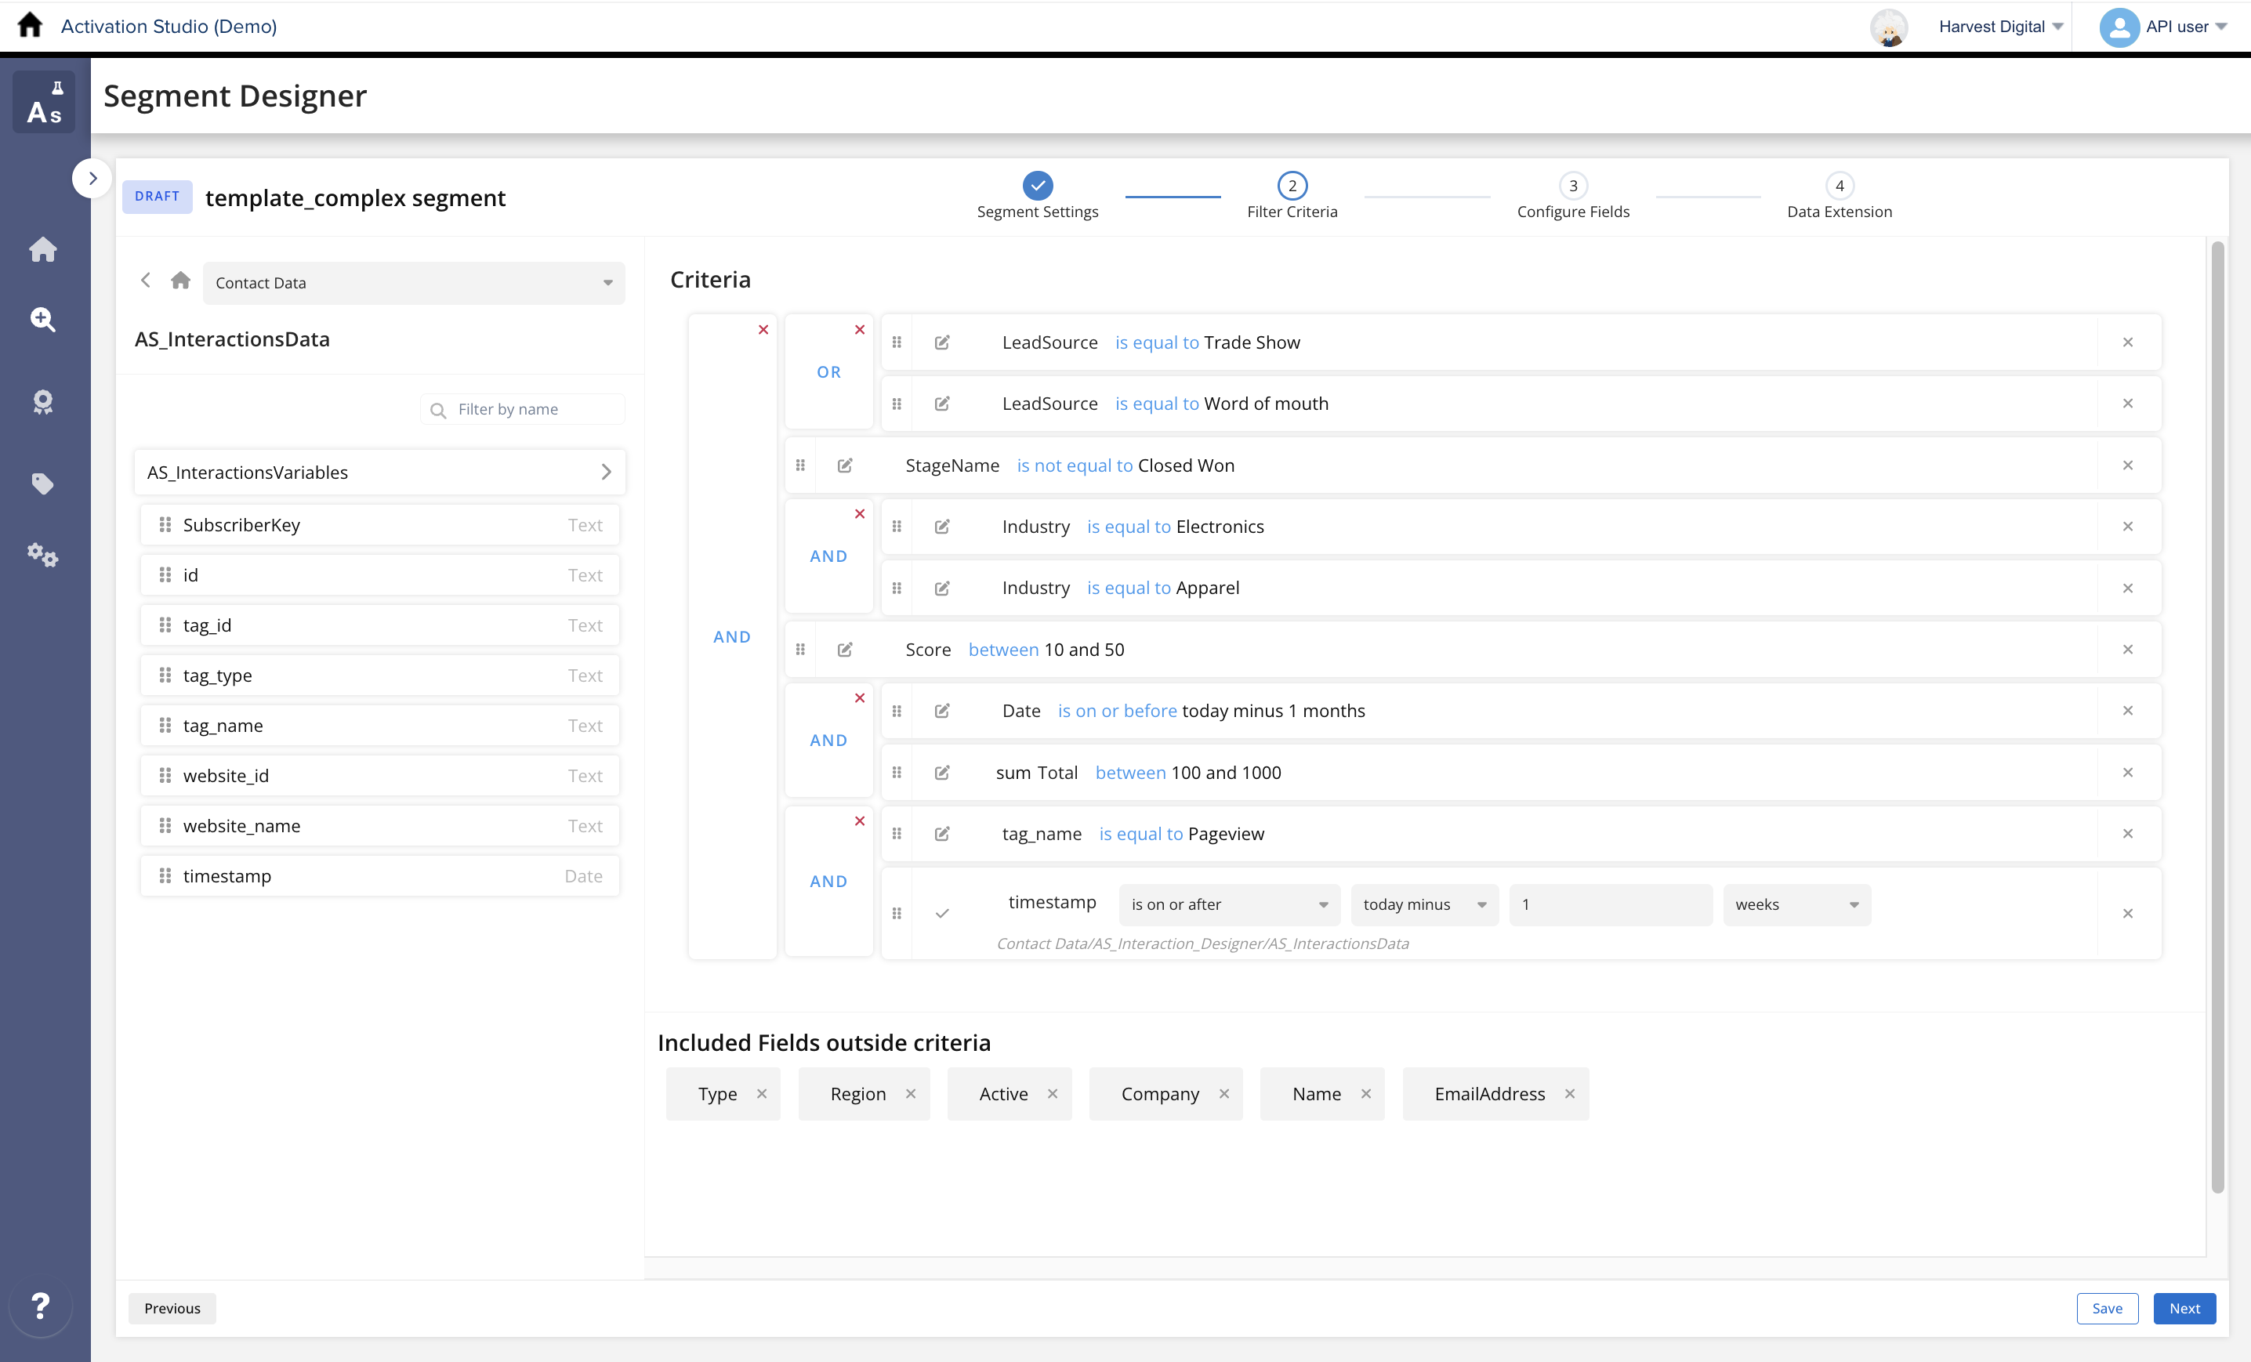Click the home icon in the left sidebar
The height and width of the screenshot is (1362, 2251).
[x=43, y=249]
